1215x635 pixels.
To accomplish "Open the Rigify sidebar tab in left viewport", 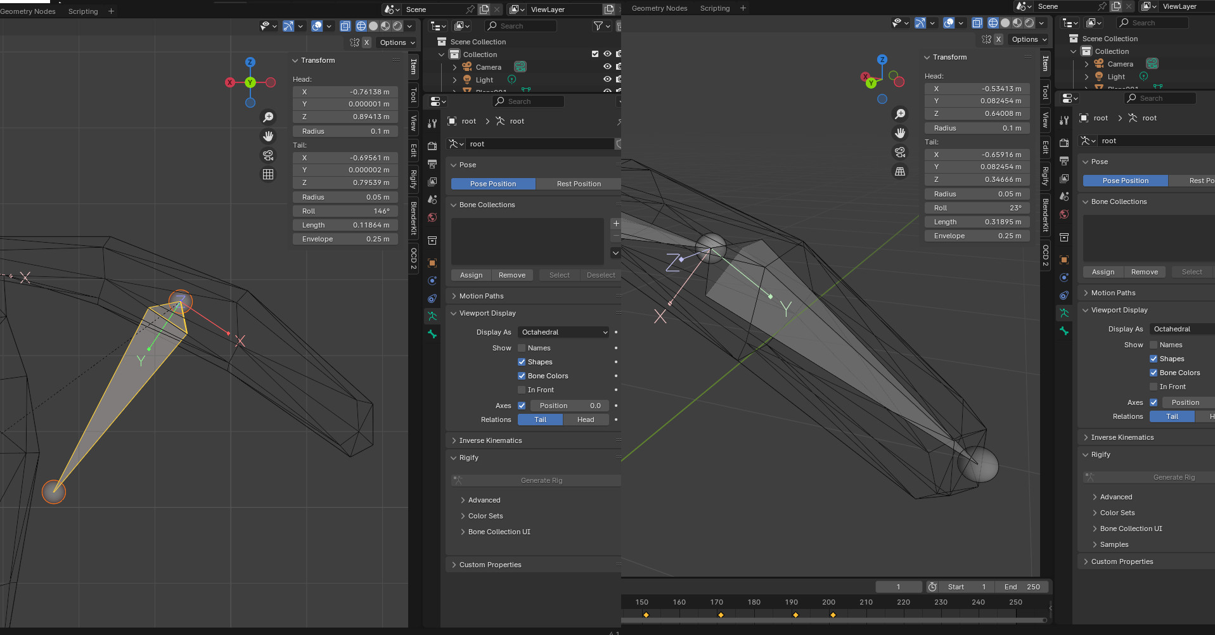I will point(413,179).
